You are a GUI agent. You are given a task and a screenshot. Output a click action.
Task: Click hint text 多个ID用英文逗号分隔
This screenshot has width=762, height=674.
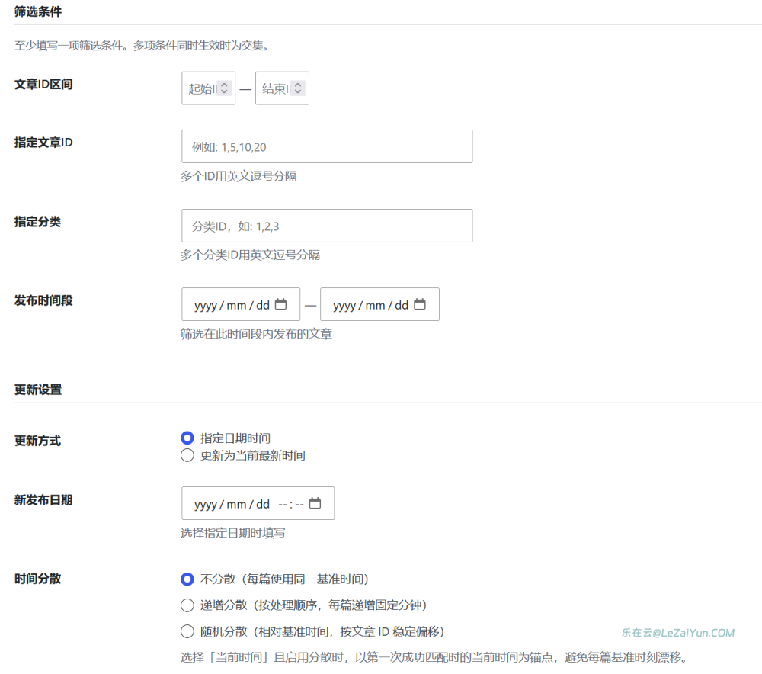click(239, 176)
